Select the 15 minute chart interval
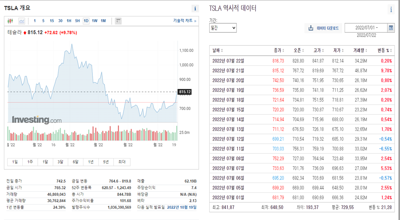The height and width of the screenshot is (220, 400). point(52,21)
